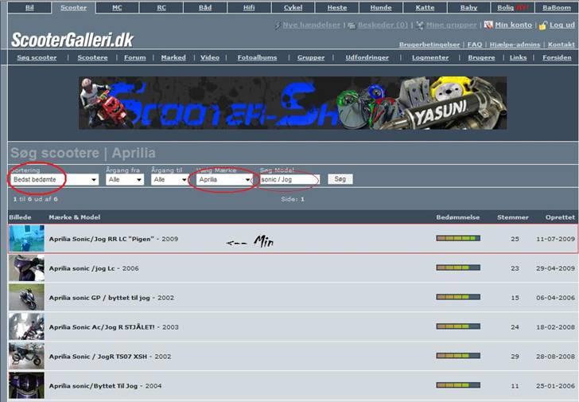579x402 pixels.
Task: Switch to the Bil tab
Action: [x=29, y=7]
